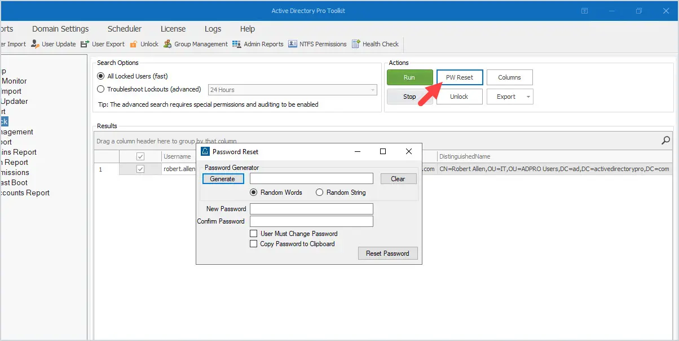Viewport: 679px width, 341px height.
Task: Click the generated password text field
Action: 312,178
